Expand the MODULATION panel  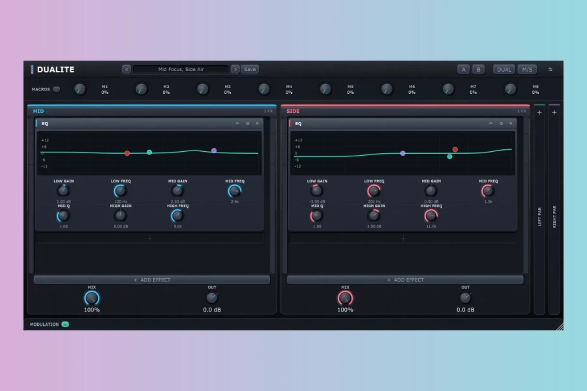[x=65, y=325]
